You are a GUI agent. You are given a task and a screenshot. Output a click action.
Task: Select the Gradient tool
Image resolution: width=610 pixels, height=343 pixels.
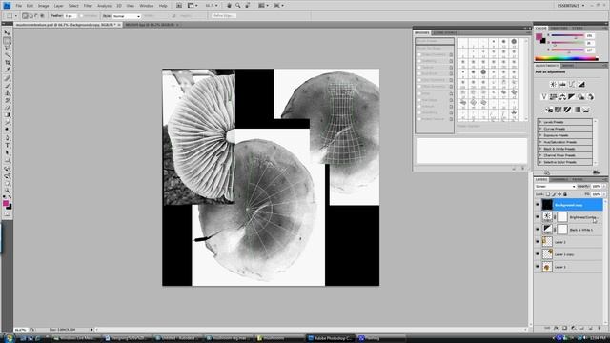[x=7, y=115]
